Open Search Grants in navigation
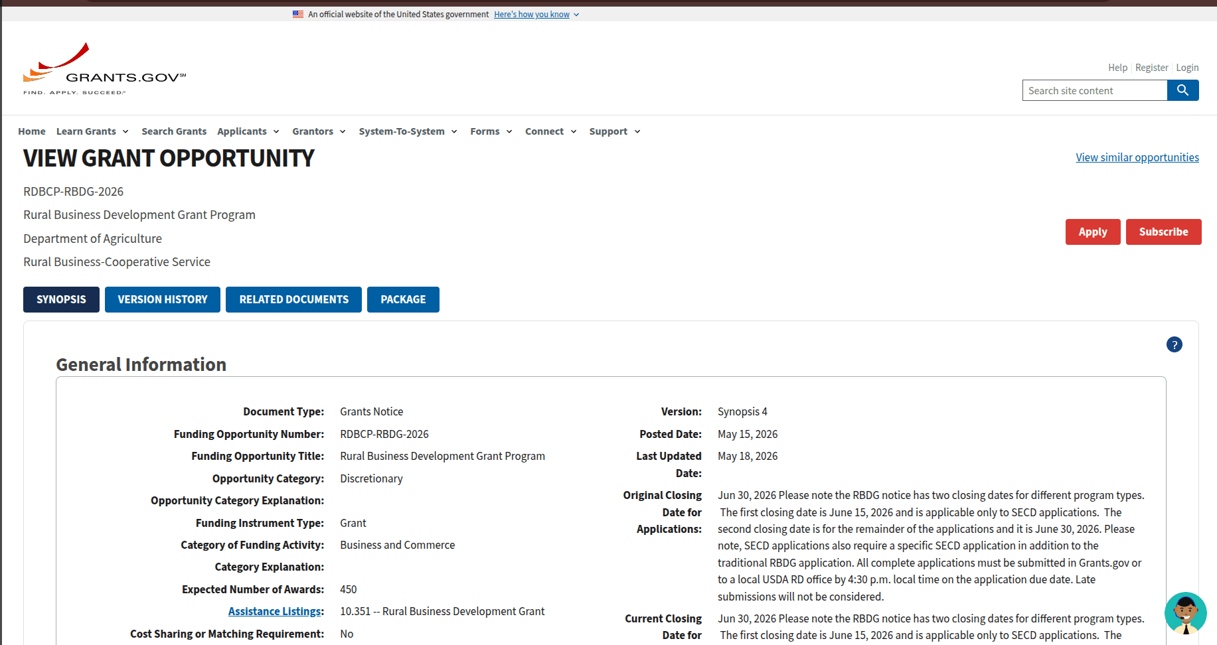 [174, 131]
